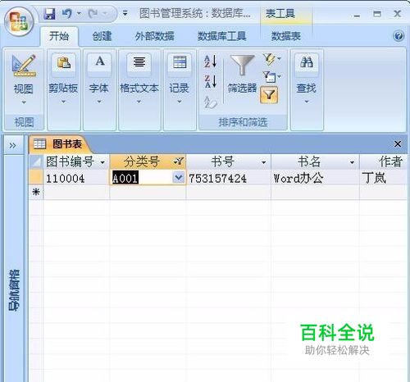Close the 图书表 table tab
This screenshot has width=410, height=382.
coord(398,144)
